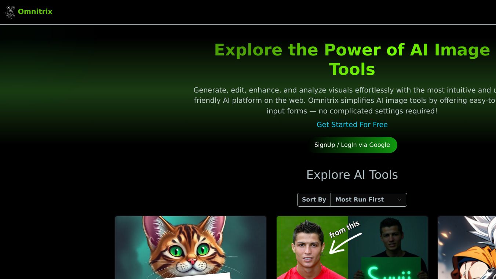Click the Omnitrix description paragraph
The width and height of the screenshot is (496, 279).
pyautogui.click(x=345, y=101)
